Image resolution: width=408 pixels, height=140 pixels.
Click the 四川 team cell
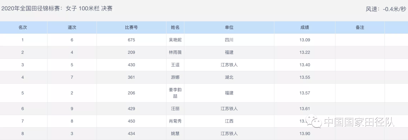tap(229, 40)
